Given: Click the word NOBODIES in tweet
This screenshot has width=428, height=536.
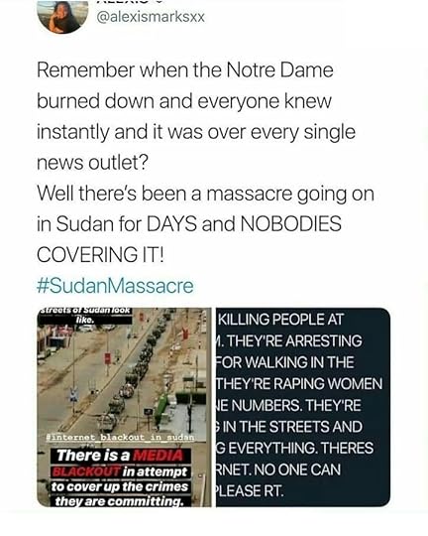Looking at the screenshot, I should (x=291, y=224).
